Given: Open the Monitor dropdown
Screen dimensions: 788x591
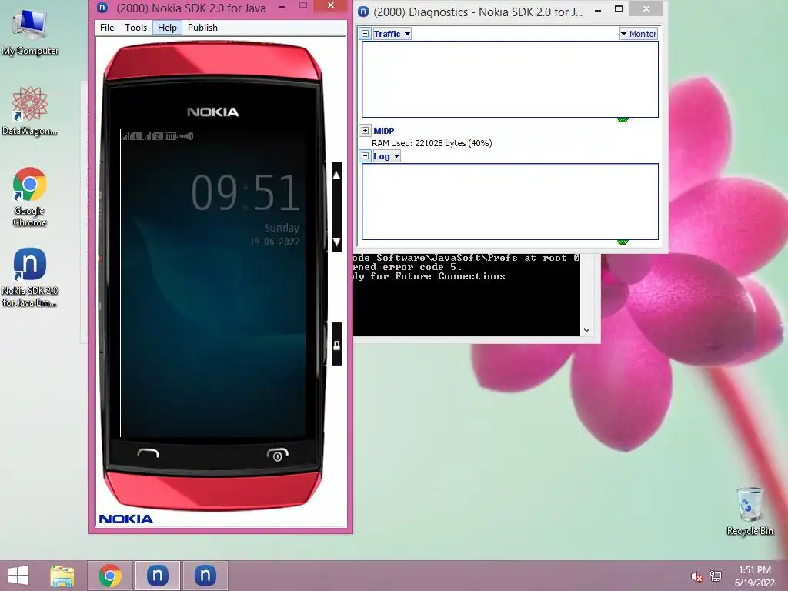Looking at the screenshot, I should (x=638, y=34).
